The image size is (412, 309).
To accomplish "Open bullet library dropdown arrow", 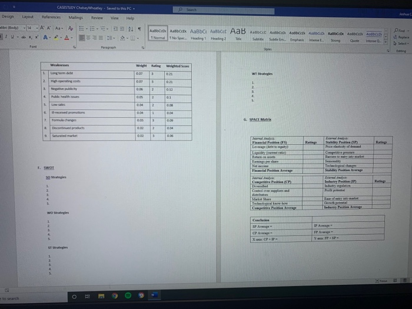I will (x=87, y=29).
